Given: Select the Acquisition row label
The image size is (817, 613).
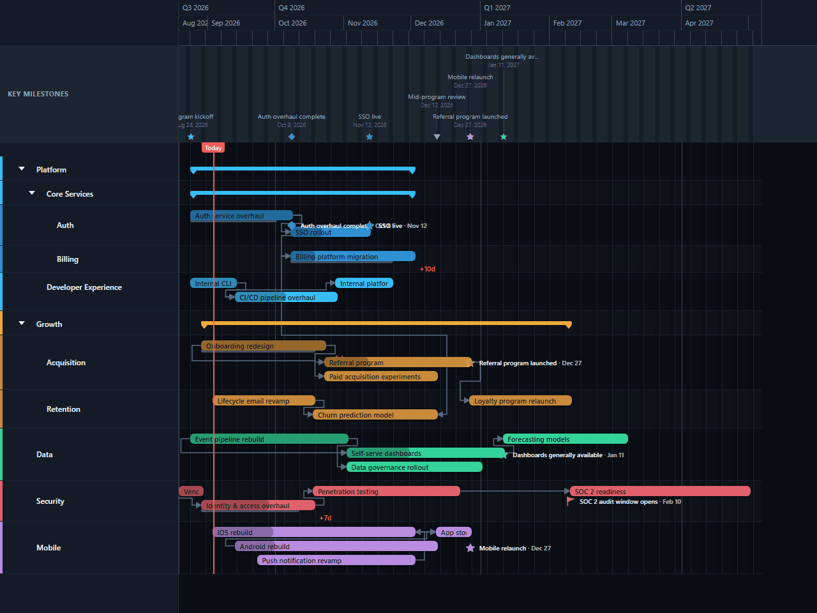Looking at the screenshot, I should [66, 363].
